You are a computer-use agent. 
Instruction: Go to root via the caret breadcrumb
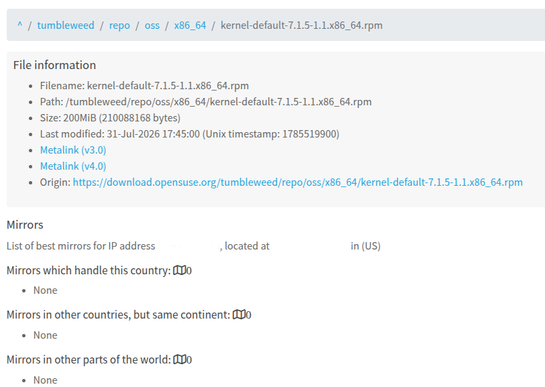(20, 25)
